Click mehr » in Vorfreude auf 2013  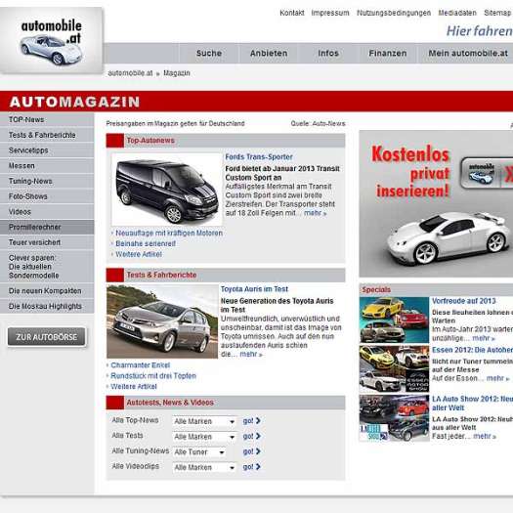point(484,338)
